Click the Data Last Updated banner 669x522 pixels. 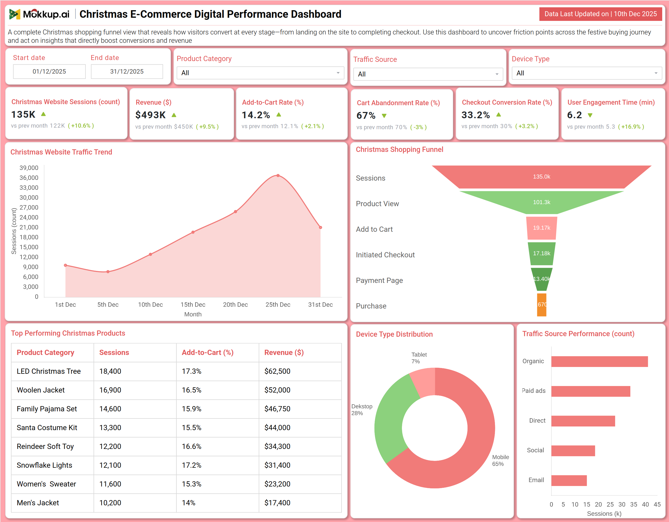[x=600, y=14]
